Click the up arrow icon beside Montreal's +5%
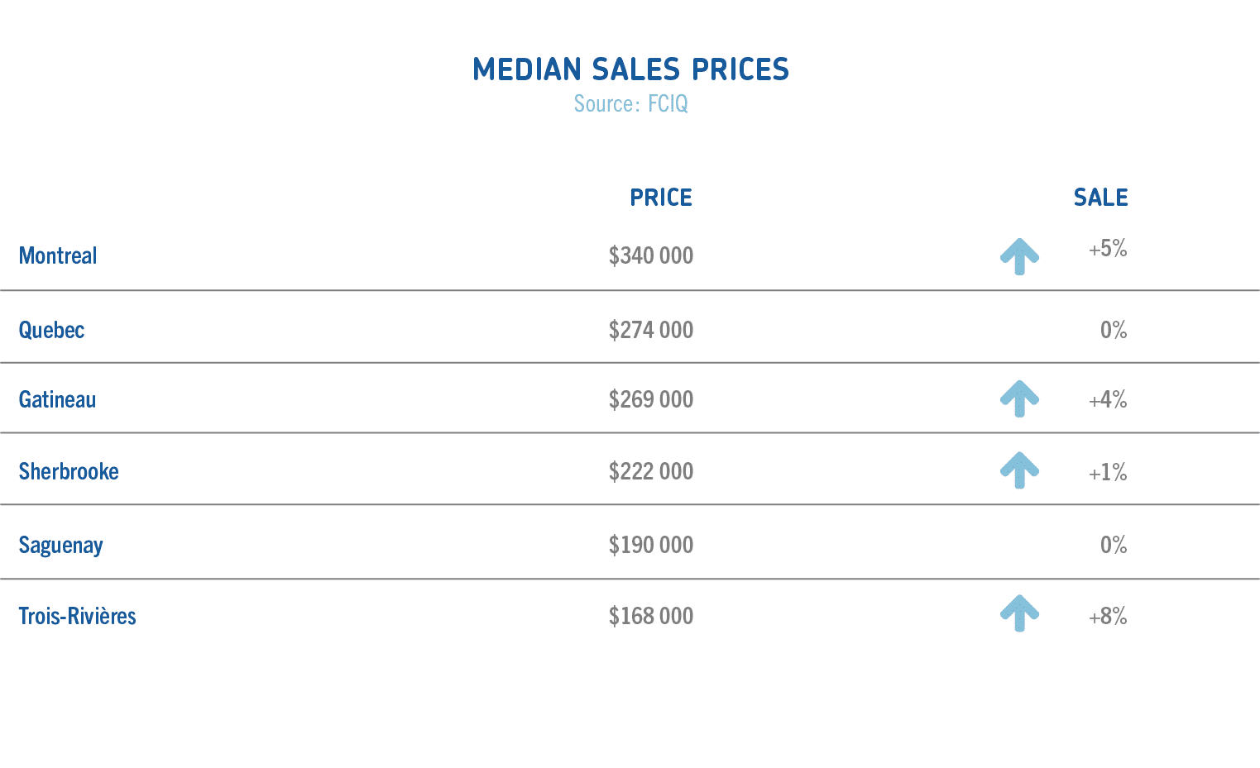The width and height of the screenshot is (1260, 768). point(1019,256)
